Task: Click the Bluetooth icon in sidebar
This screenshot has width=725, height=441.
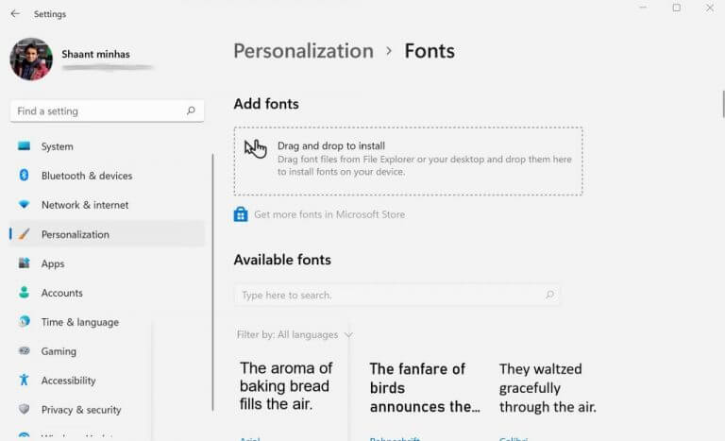Action: click(x=24, y=176)
